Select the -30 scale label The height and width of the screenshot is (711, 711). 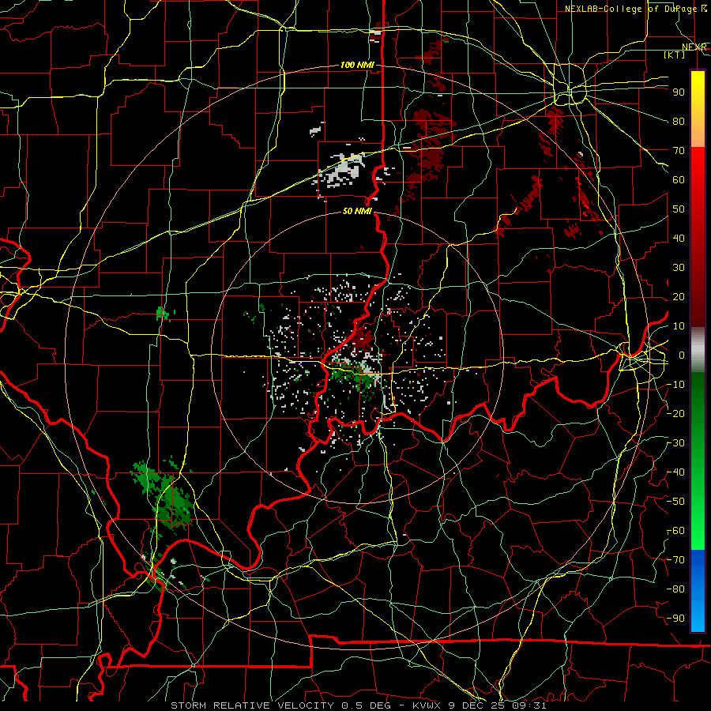tap(676, 443)
